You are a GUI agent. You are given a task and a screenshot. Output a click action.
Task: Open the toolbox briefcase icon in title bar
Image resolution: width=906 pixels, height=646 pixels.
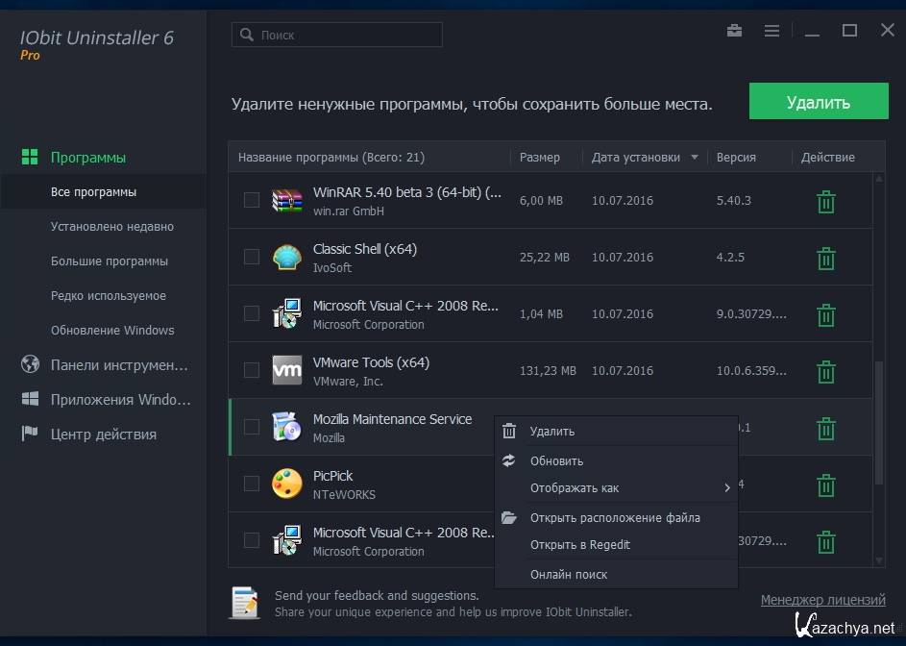[x=735, y=31]
